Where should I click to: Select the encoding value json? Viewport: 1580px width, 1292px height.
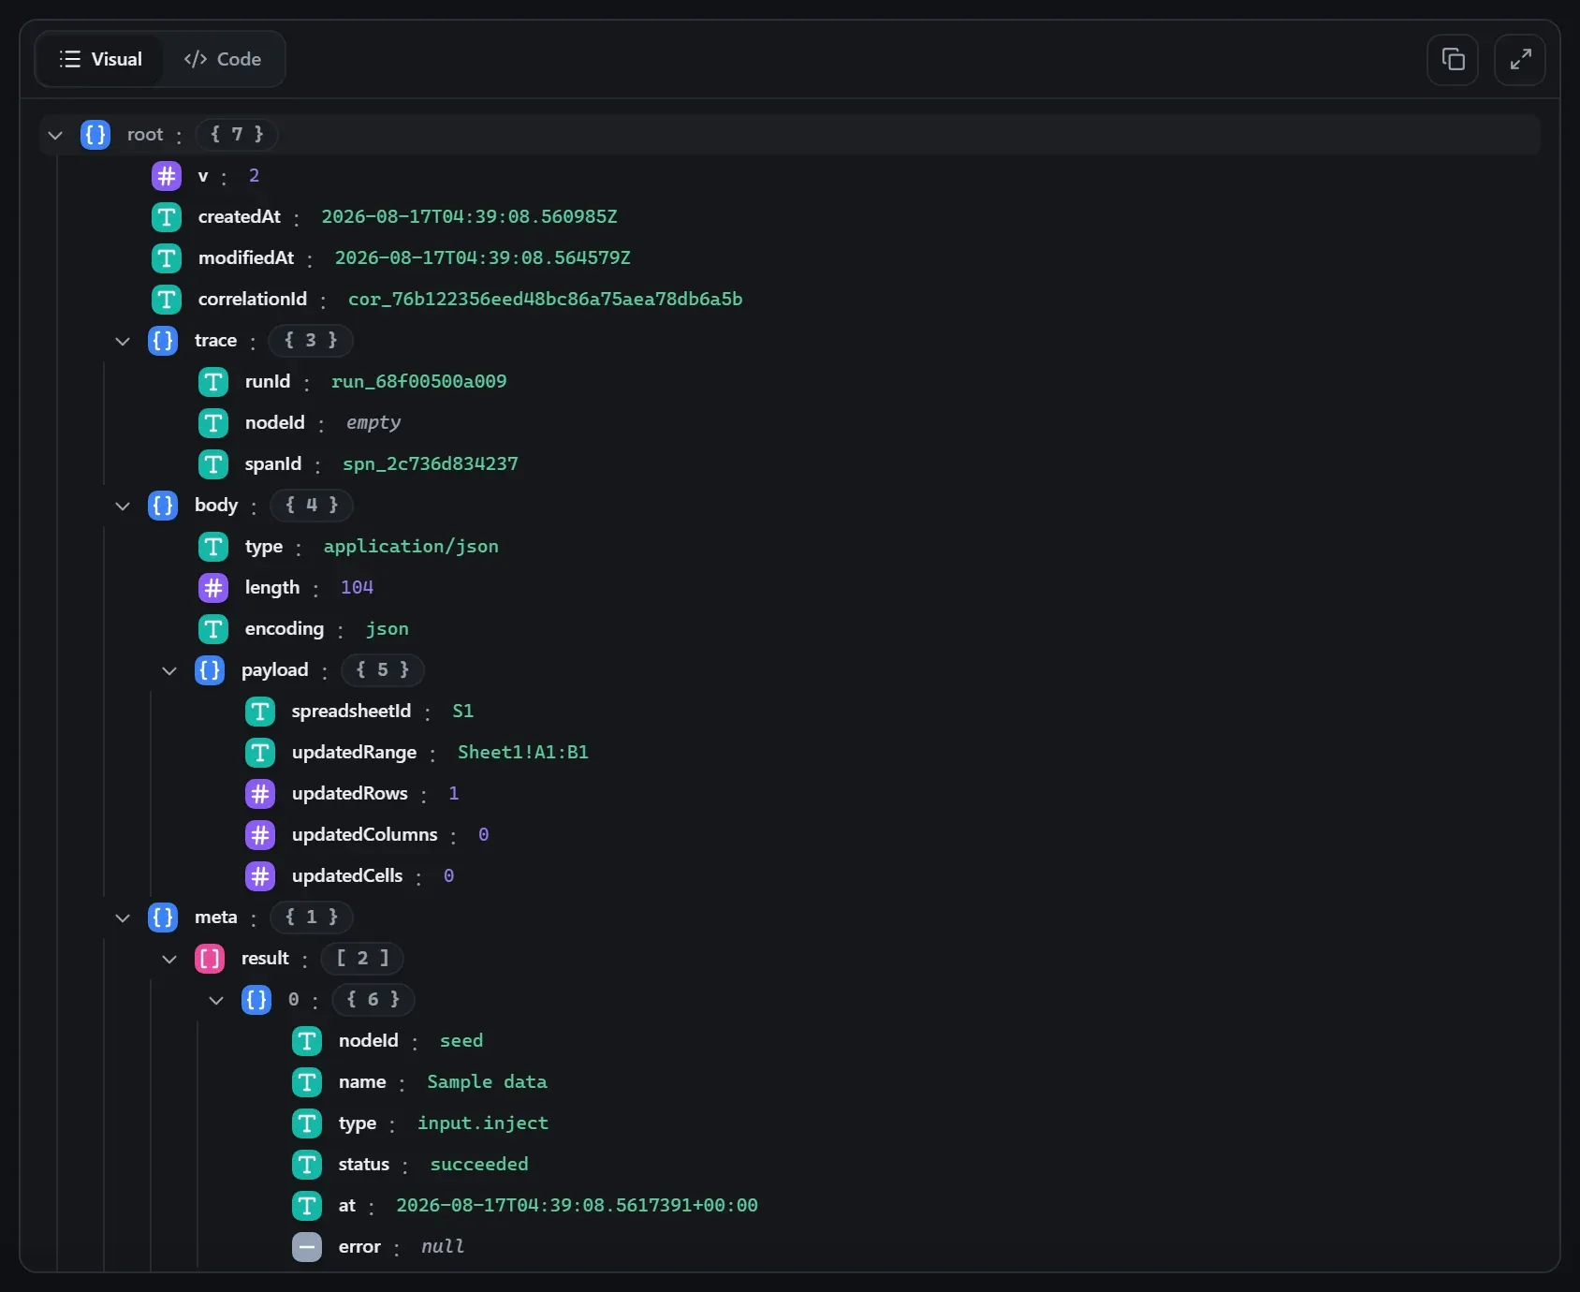coord(388,629)
